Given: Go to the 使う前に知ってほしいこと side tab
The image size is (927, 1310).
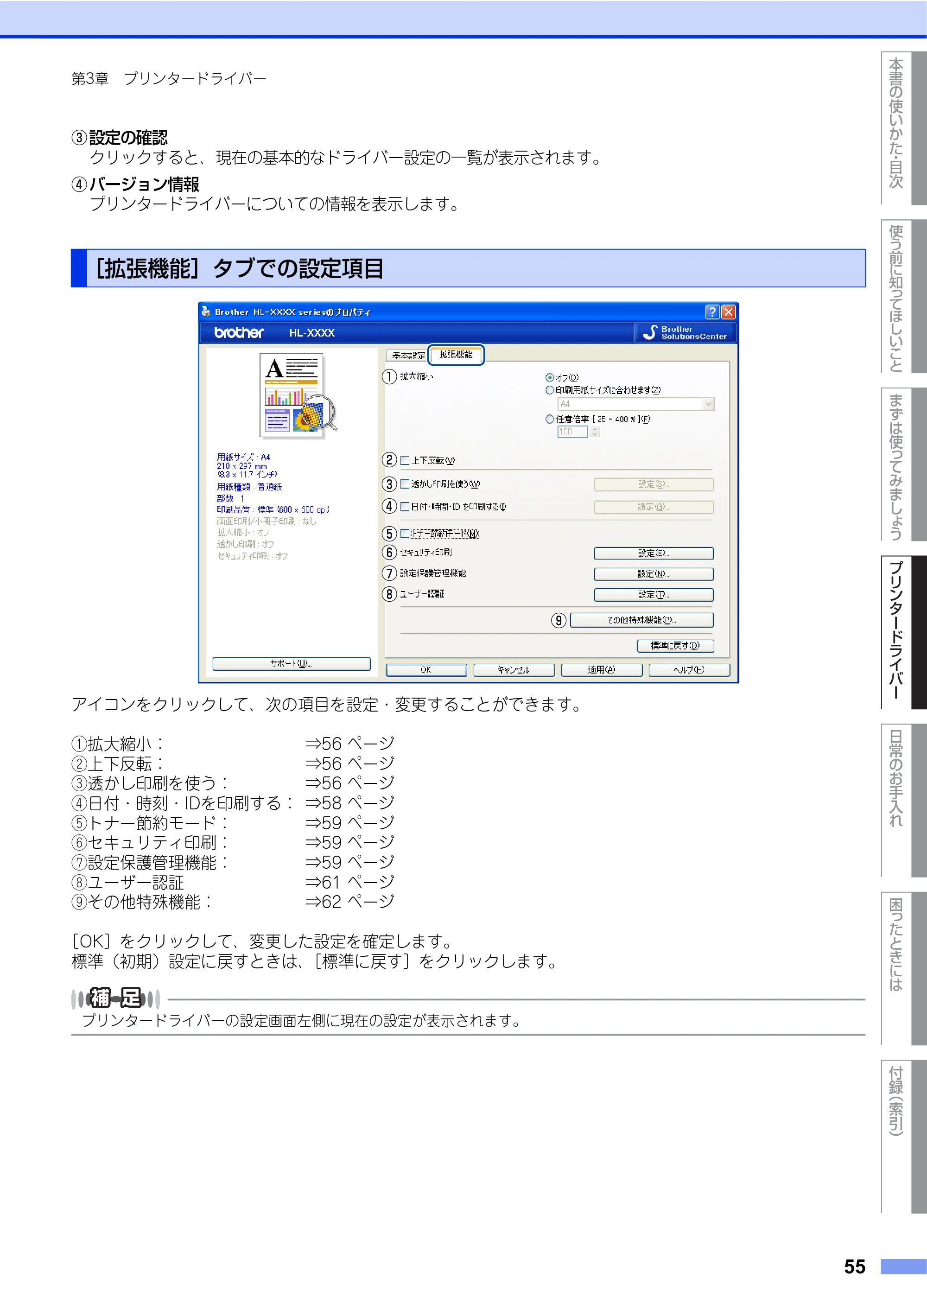Looking at the screenshot, I should [904, 296].
